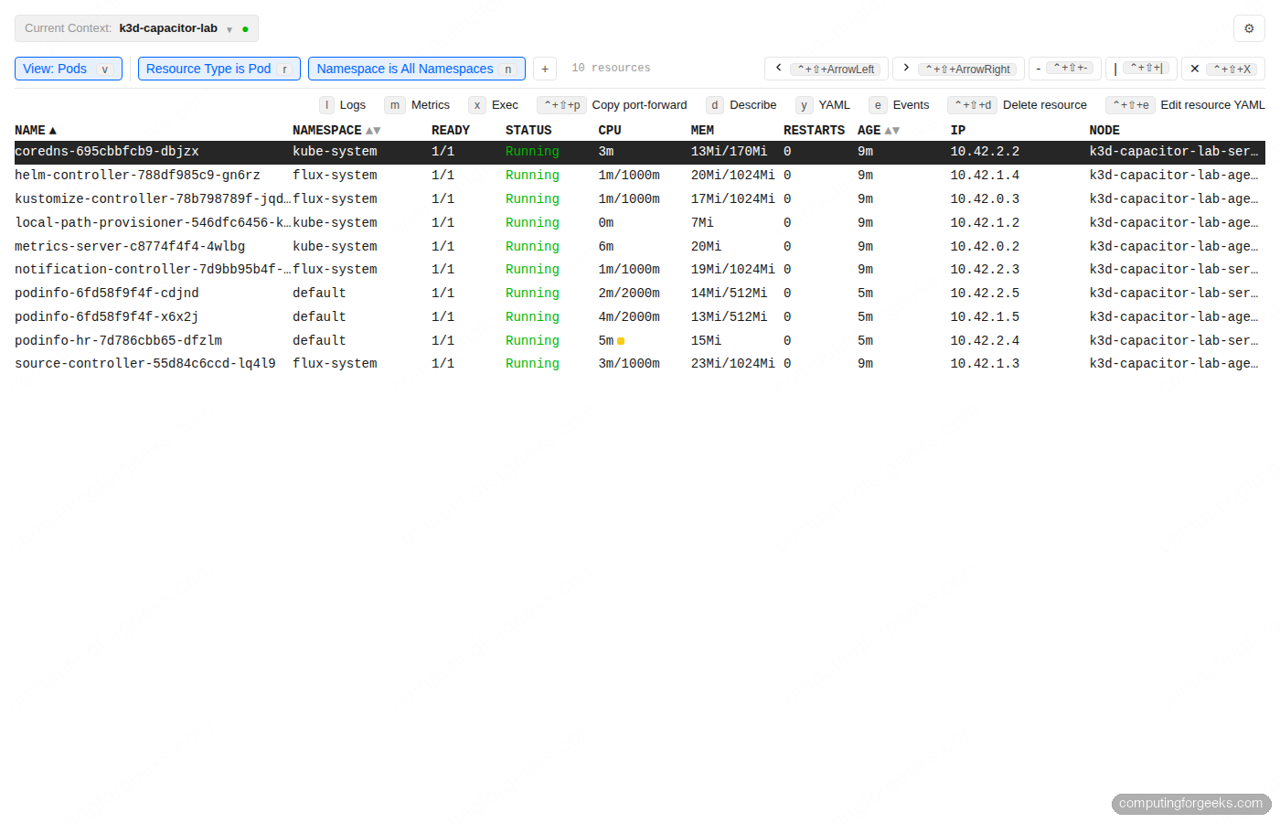
Task: Show Events for the selected pod
Action: coord(900,105)
